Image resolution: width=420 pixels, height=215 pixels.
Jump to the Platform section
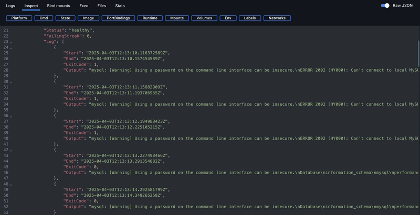coord(19,18)
